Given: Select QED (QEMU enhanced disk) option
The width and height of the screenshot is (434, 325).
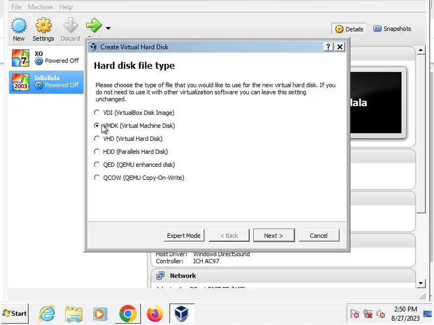Looking at the screenshot, I should tap(135, 165).
